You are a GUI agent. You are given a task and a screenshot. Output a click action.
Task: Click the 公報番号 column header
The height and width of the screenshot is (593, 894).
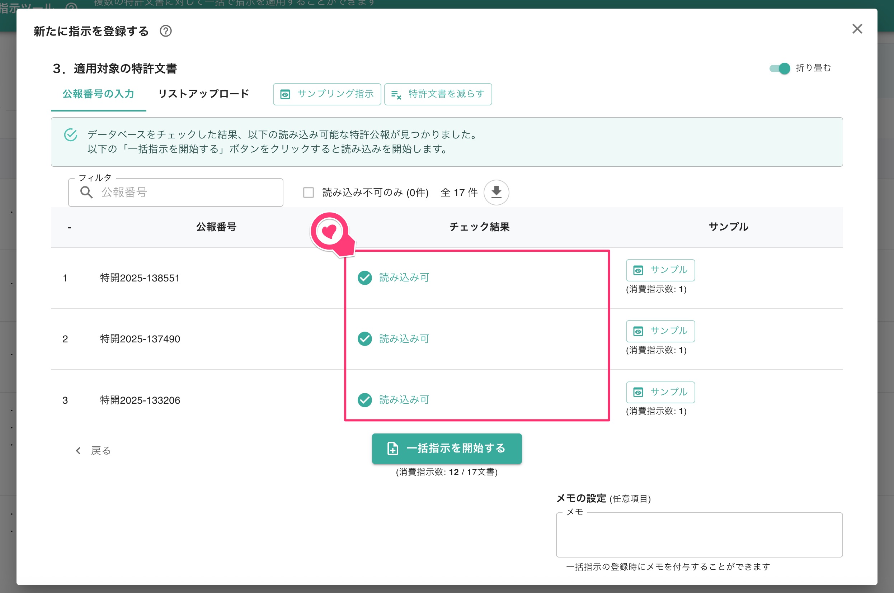(216, 227)
